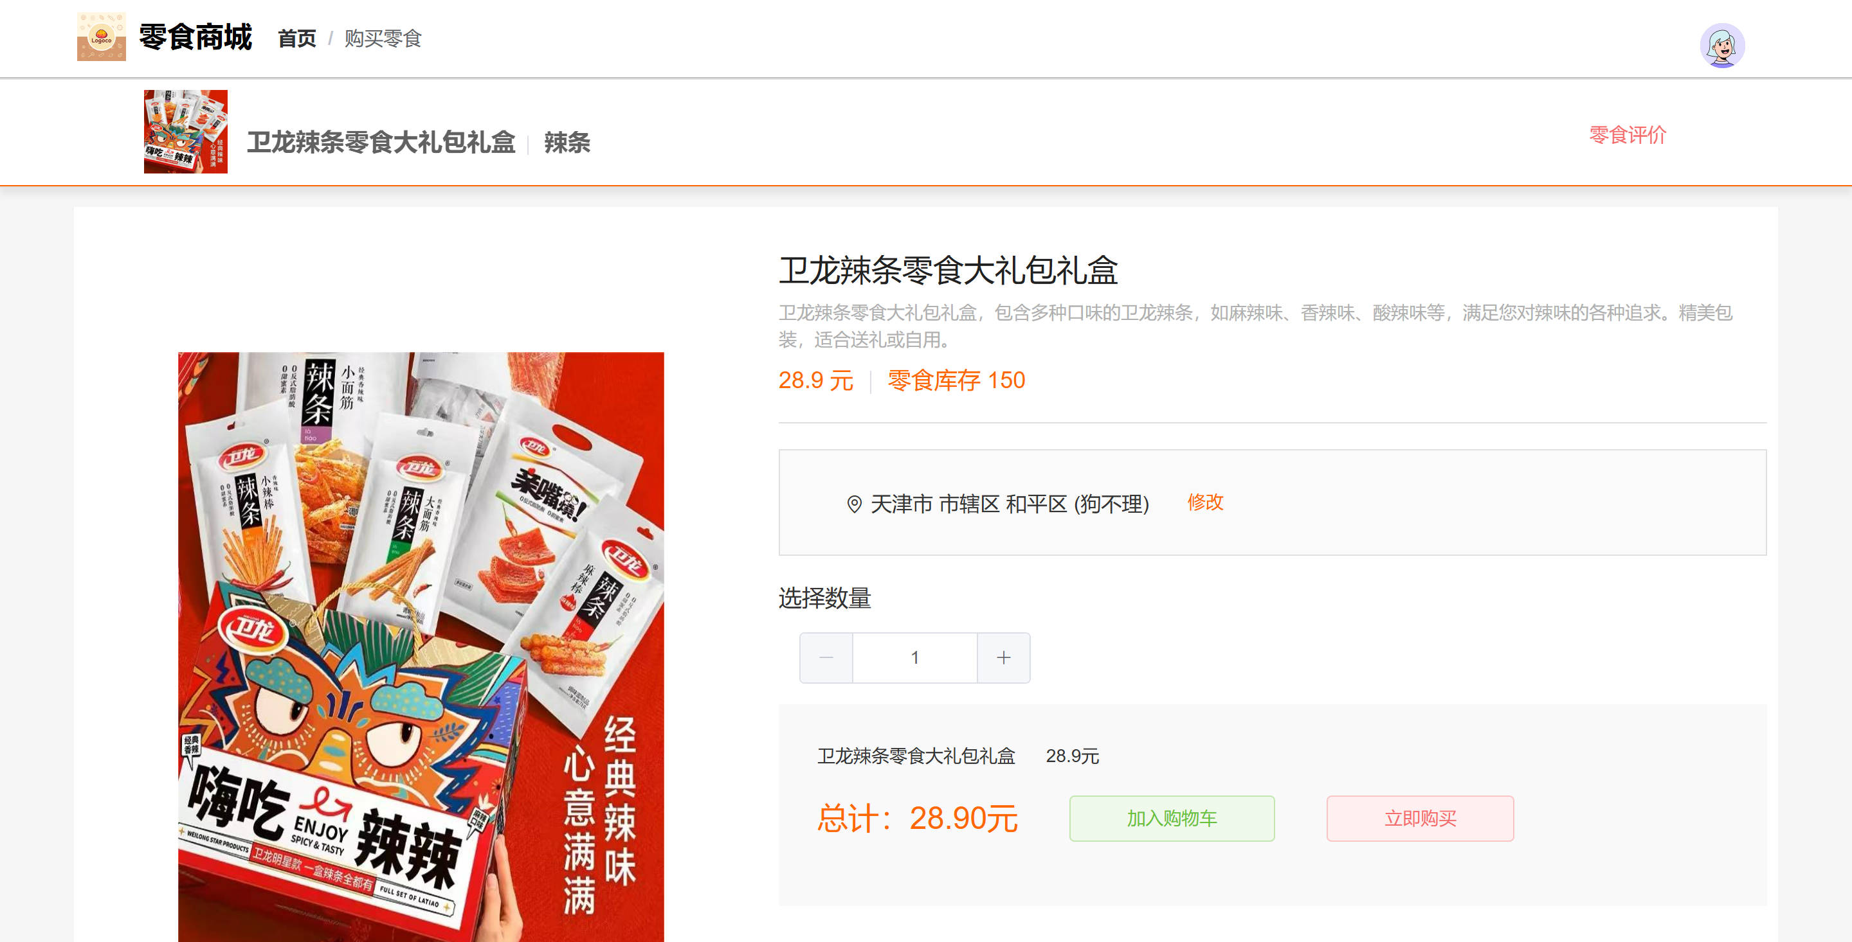Click the 加入购物车 button

pyautogui.click(x=1172, y=819)
